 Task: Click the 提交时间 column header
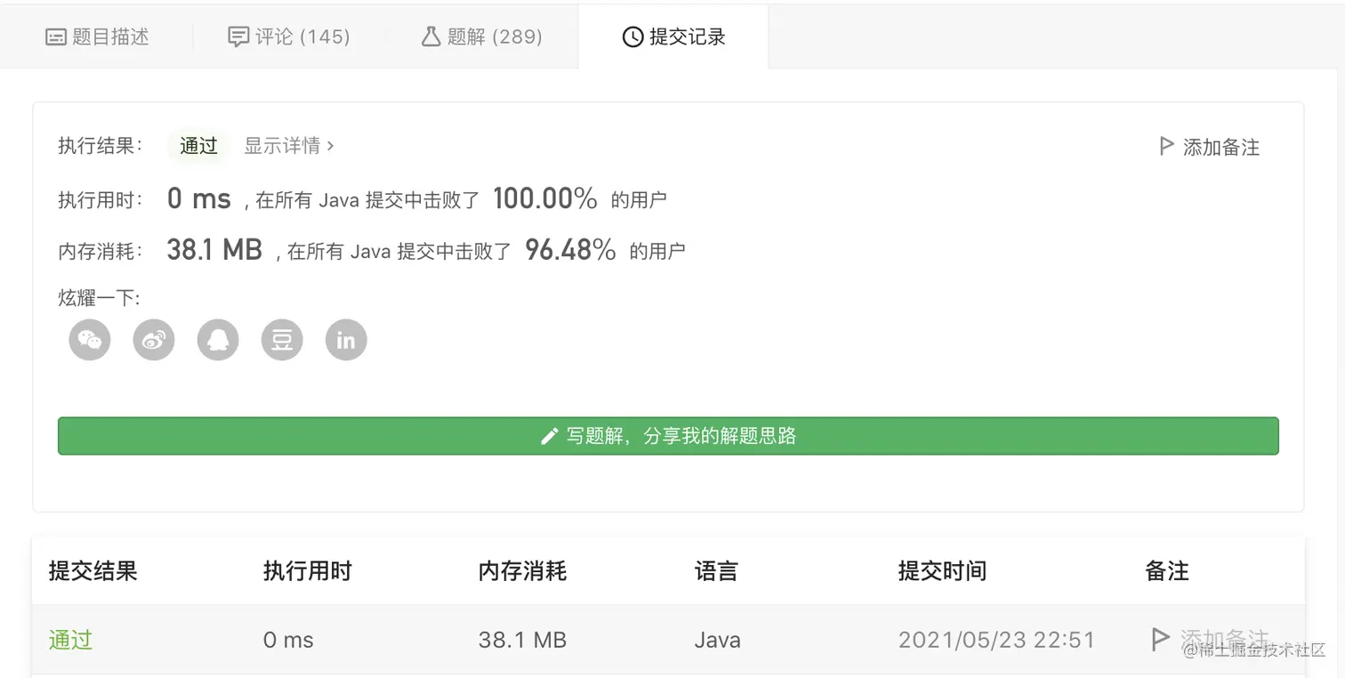(x=942, y=571)
